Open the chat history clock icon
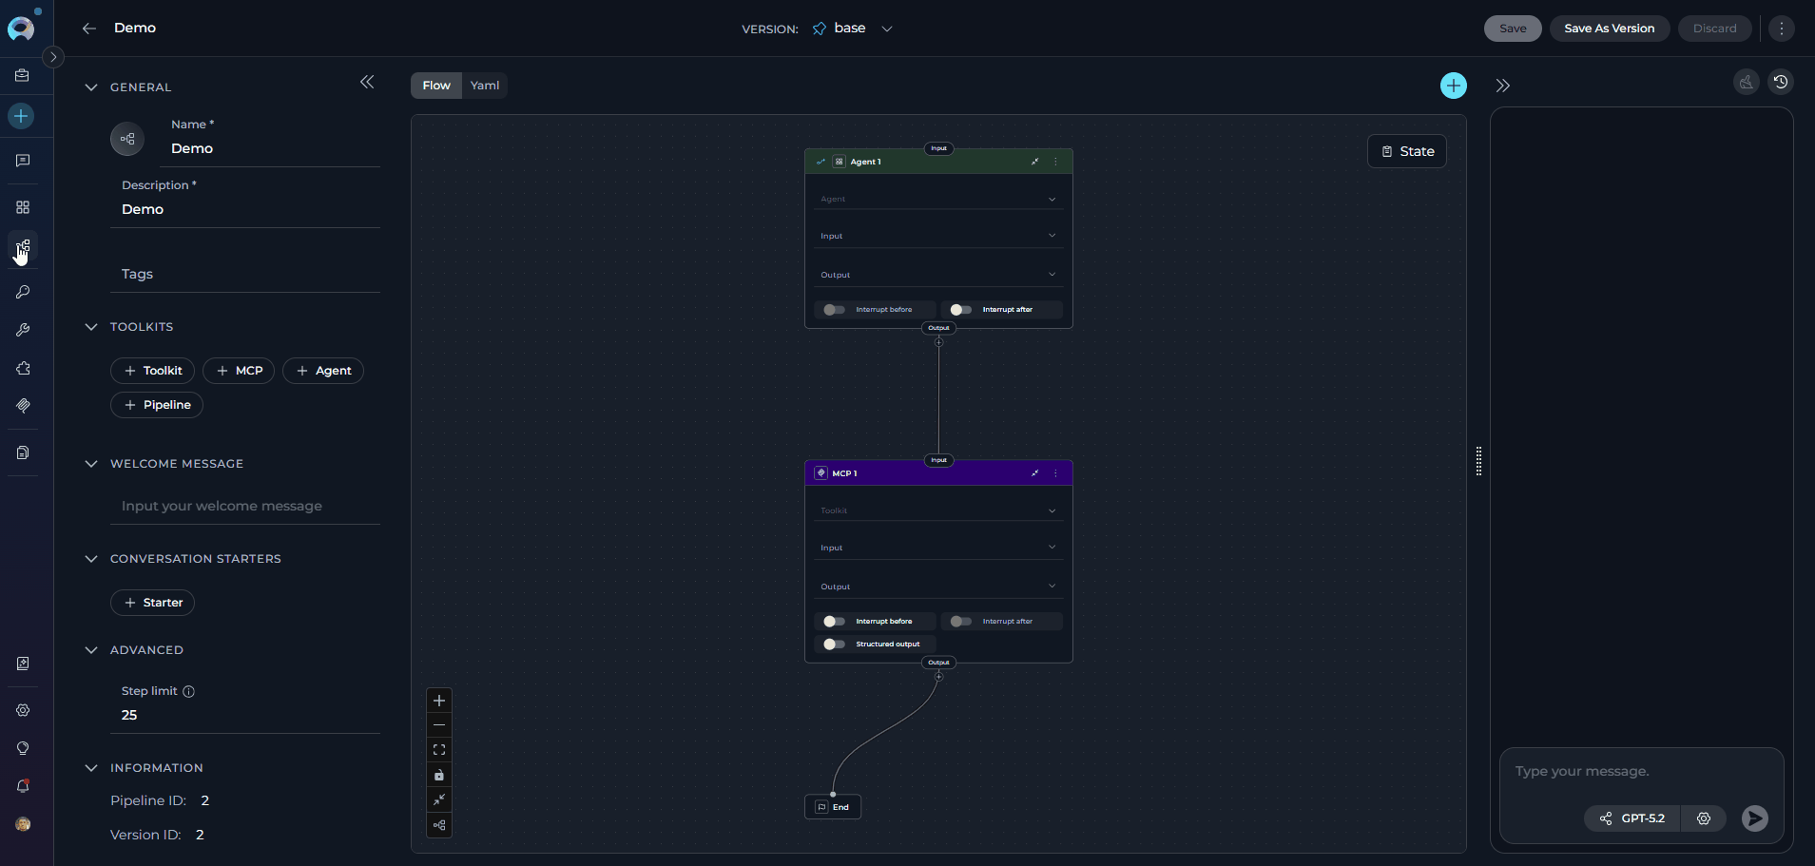The width and height of the screenshot is (1815, 866). click(x=1780, y=83)
